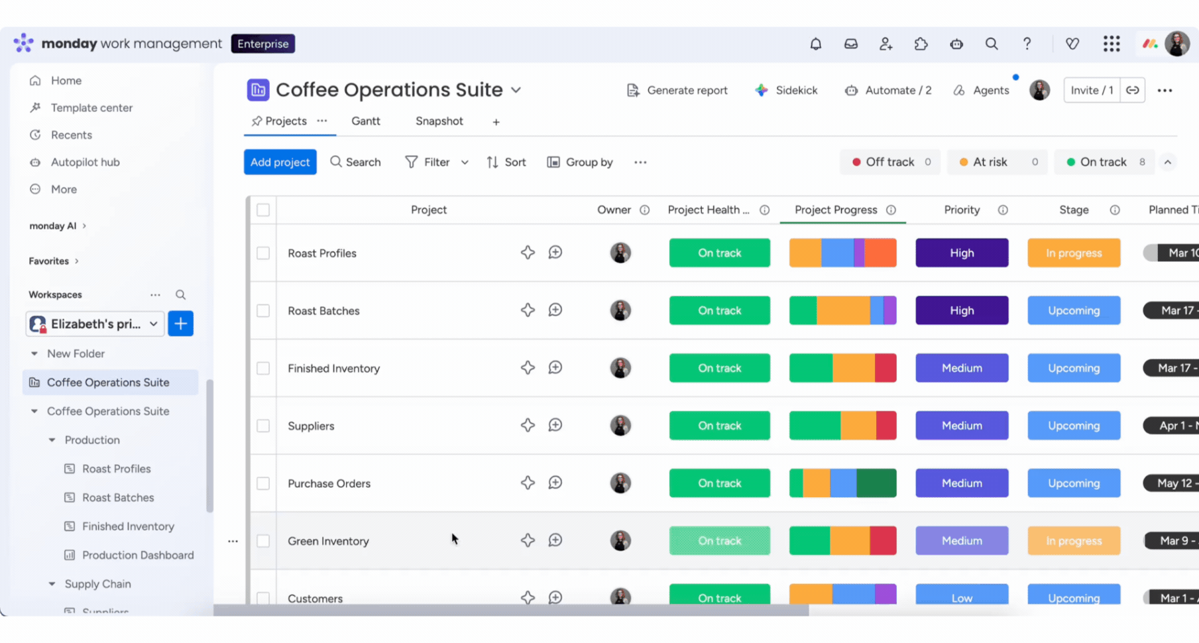Open Green Inventory row menu ellipsis
This screenshot has width=1199, height=643.
[233, 542]
